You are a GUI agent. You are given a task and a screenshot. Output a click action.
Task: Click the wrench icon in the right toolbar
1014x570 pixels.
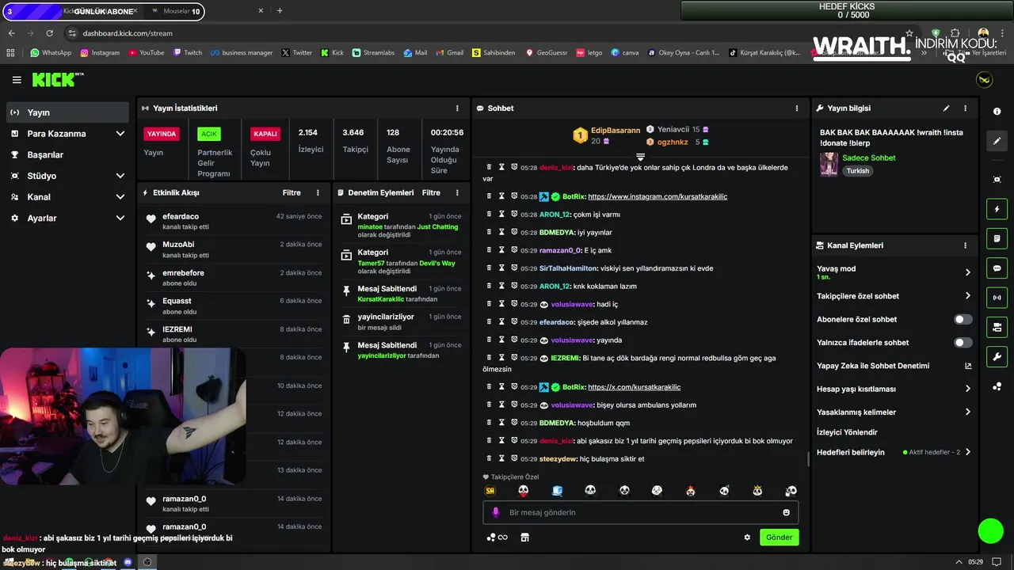[x=997, y=356]
